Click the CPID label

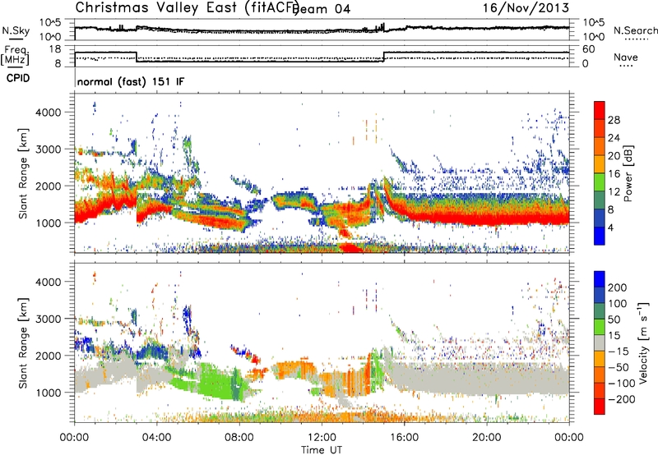click(18, 78)
